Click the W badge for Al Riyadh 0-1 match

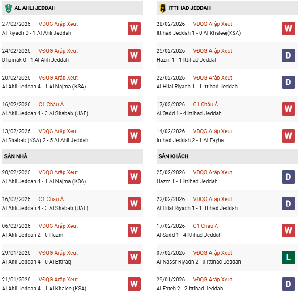click(134, 29)
